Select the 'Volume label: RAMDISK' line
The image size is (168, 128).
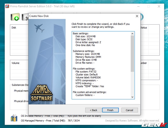click(x=88, y=77)
